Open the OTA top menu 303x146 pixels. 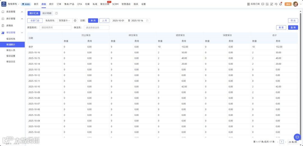tap(80, 4)
